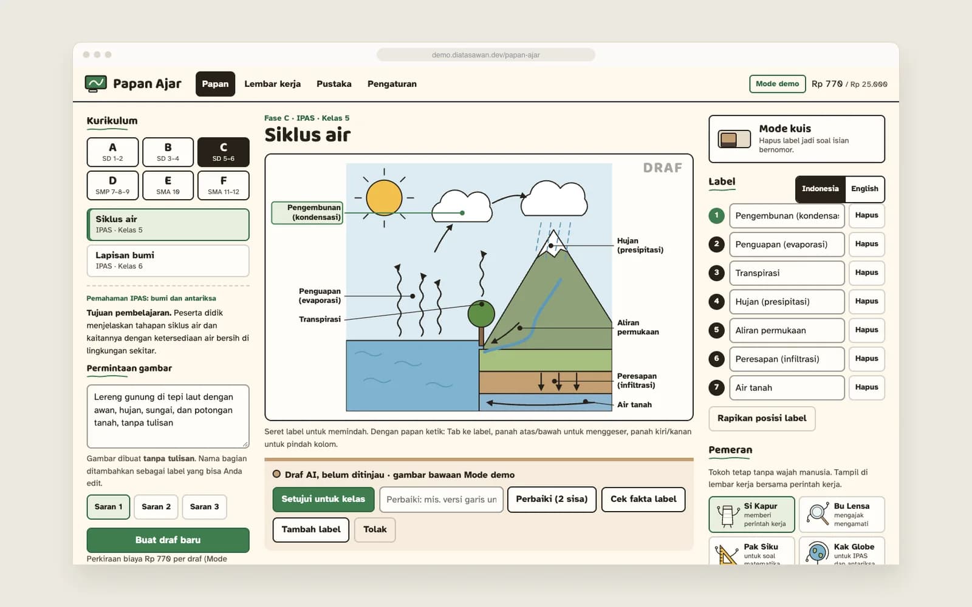Click Cek fakta label button
972x607 pixels.
point(643,499)
